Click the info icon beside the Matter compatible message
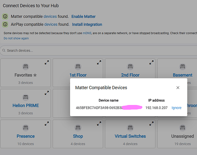197x155 pixels. point(5,17)
